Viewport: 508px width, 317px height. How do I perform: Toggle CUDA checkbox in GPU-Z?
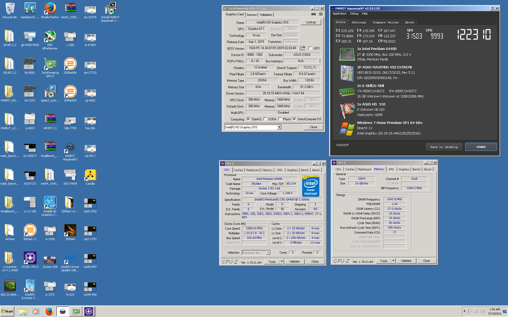pos(265,119)
